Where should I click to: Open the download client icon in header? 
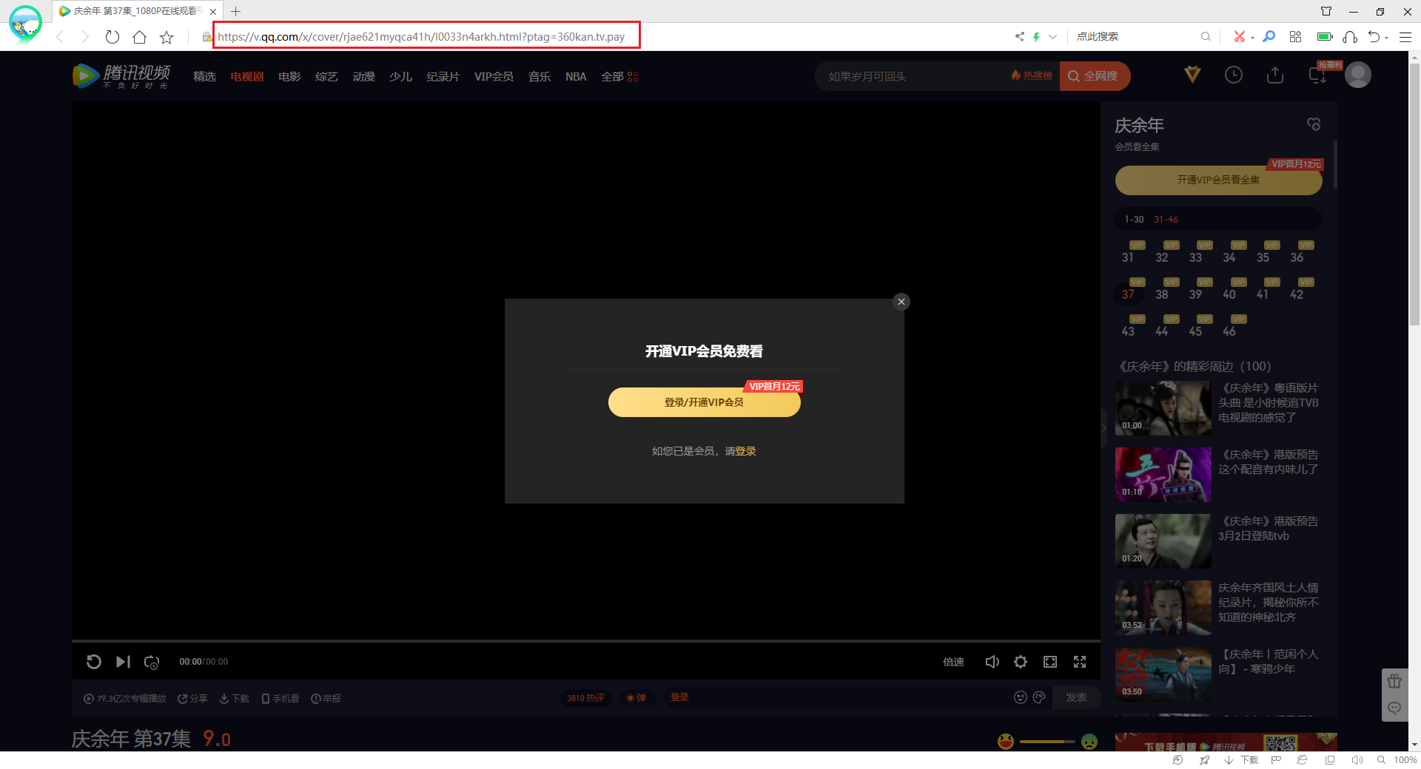tap(1317, 75)
